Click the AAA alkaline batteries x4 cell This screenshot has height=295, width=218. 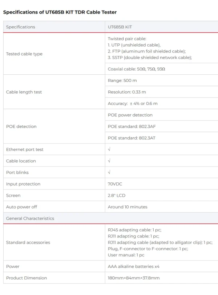(161, 266)
